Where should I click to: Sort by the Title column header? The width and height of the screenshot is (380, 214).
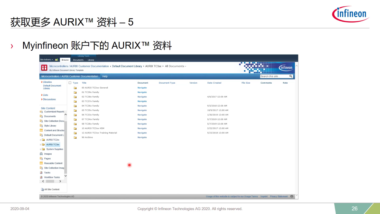pyautogui.click(x=84, y=83)
